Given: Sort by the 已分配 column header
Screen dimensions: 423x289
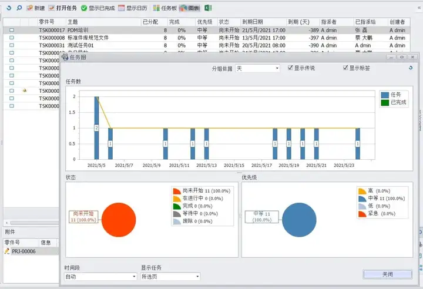Looking at the screenshot, I should coord(154,22).
